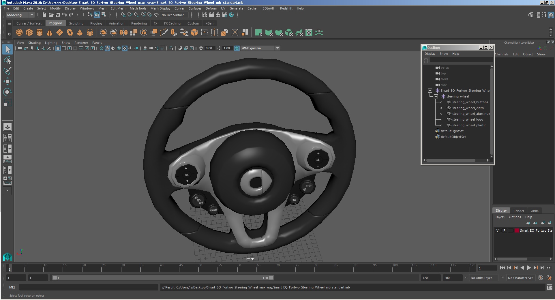Image resolution: width=555 pixels, height=300 pixels.
Task: Open the No Live Surface field
Action: pos(174,15)
